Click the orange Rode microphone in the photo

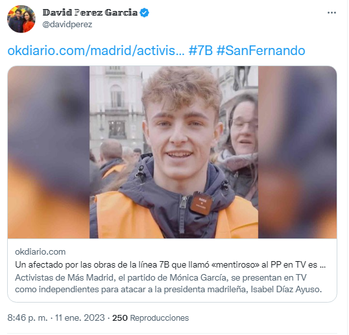(201, 203)
